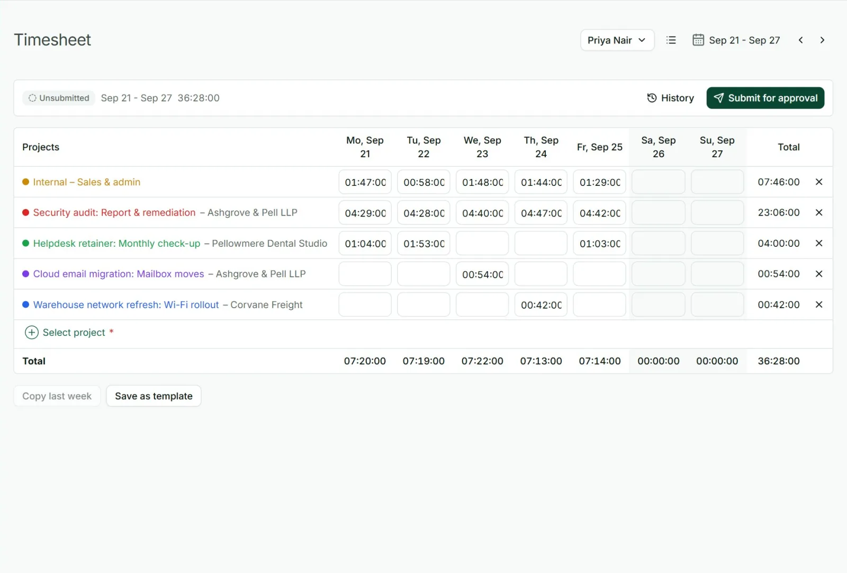The width and height of the screenshot is (847, 573).
Task: Click Copy last week button
Action: click(x=57, y=396)
